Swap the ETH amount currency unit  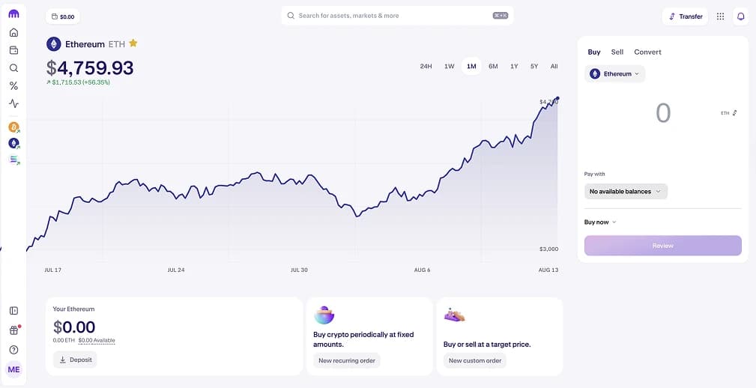(x=734, y=113)
